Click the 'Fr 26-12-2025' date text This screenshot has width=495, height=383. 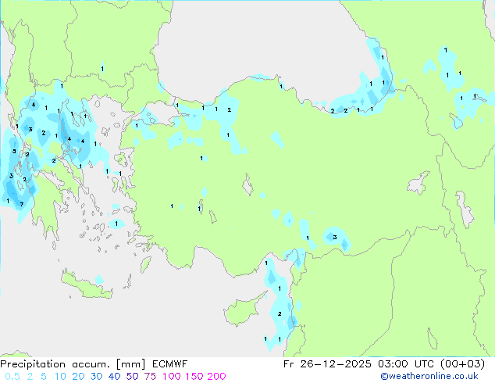pyautogui.click(x=327, y=364)
